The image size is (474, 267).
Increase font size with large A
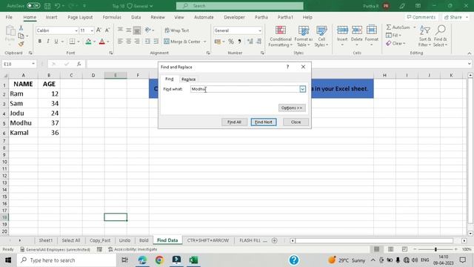pyautogui.click(x=99, y=30)
